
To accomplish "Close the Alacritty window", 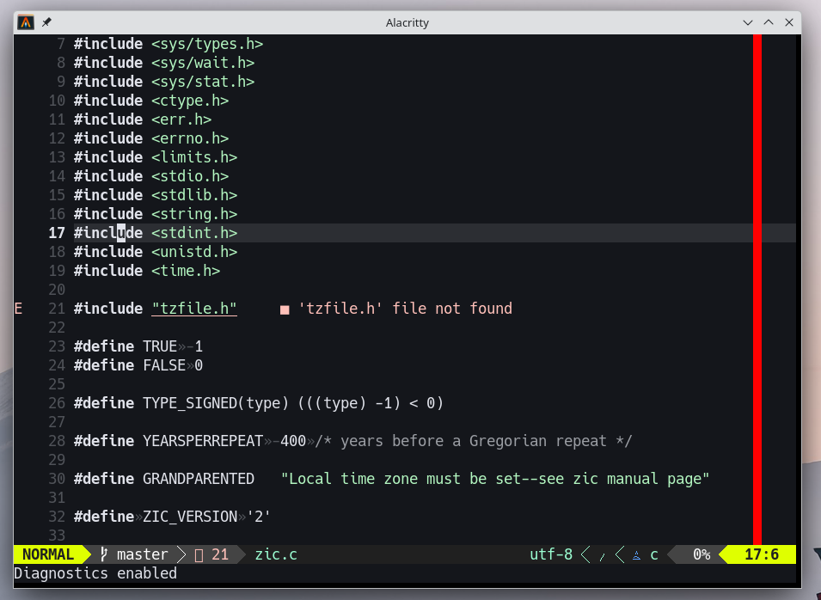I will coord(788,22).
